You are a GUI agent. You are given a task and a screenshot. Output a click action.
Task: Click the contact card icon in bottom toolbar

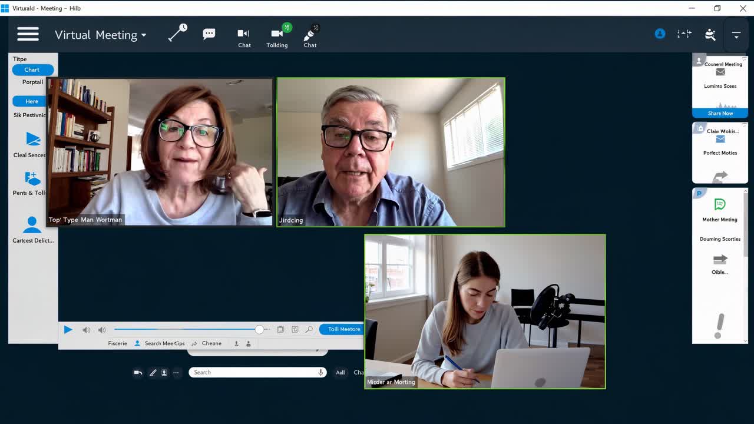pyautogui.click(x=164, y=372)
